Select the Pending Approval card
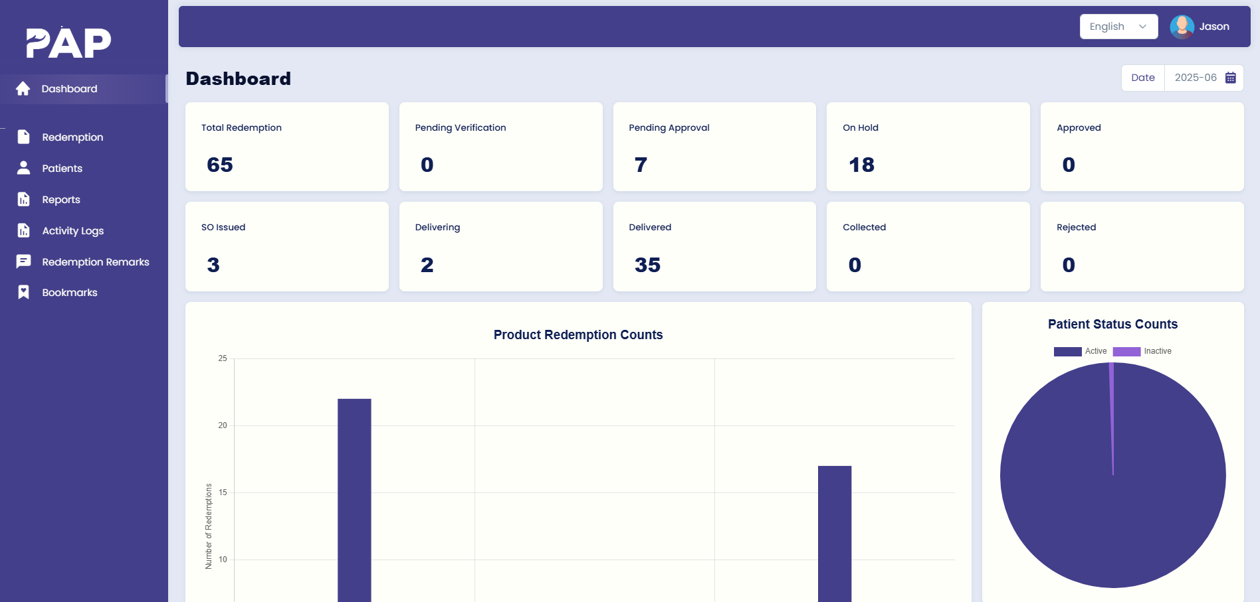This screenshot has width=1260, height=602. coord(714,147)
